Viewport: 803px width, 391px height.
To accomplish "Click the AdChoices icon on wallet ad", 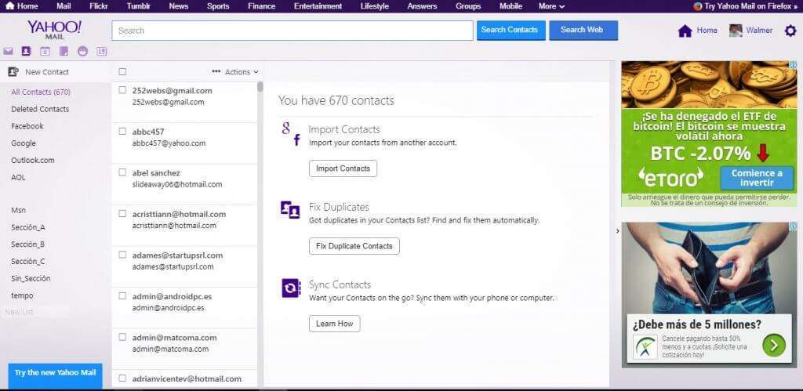I will pos(793,226).
